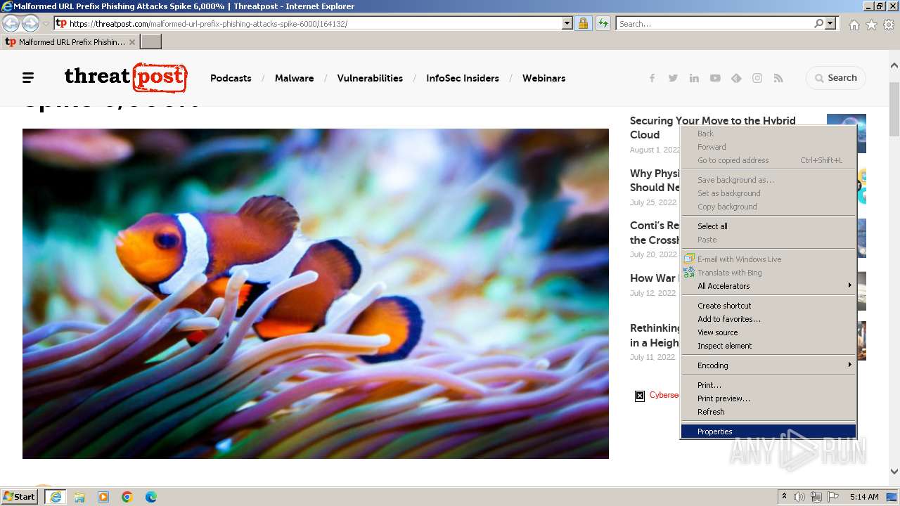Expand the address bar history dropdown
The height and width of the screenshot is (506, 900).
pos(567,23)
